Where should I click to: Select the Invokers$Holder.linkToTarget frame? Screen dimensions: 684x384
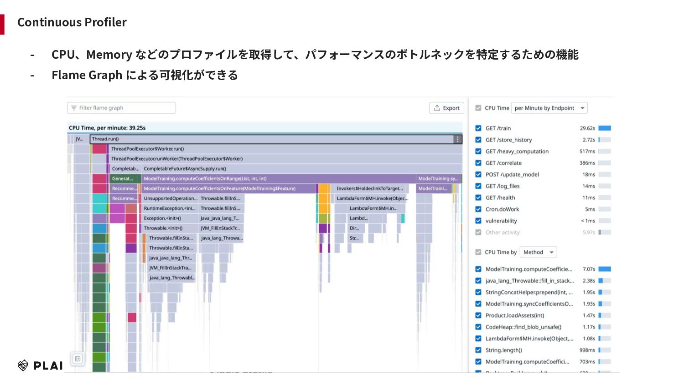pos(370,188)
